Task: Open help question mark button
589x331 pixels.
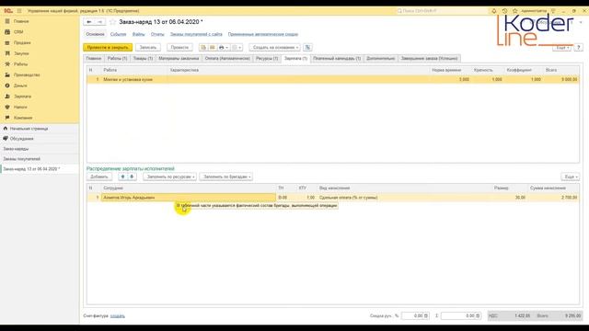Action: coord(579,48)
